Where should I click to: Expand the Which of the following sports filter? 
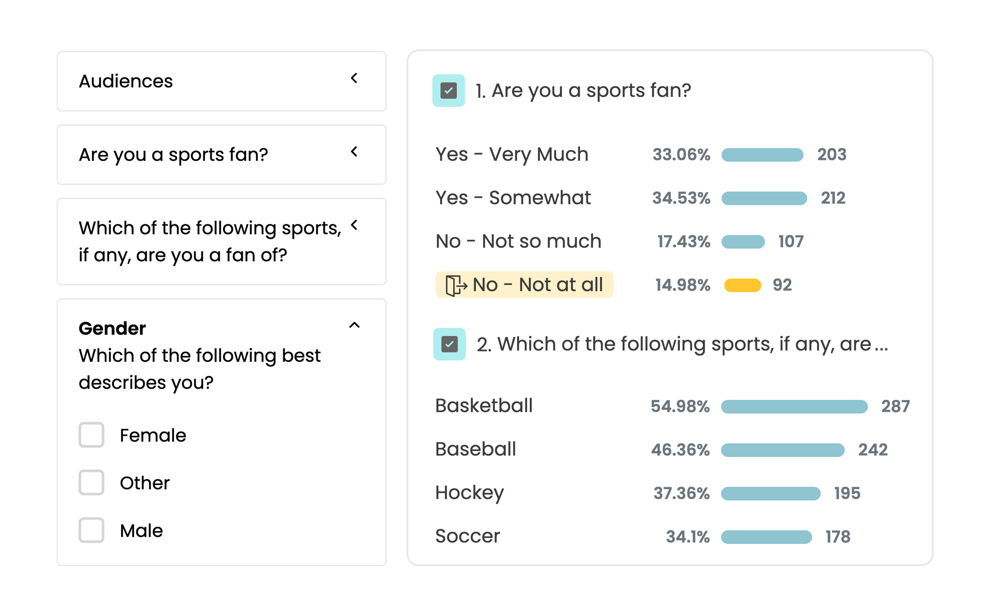click(x=354, y=225)
